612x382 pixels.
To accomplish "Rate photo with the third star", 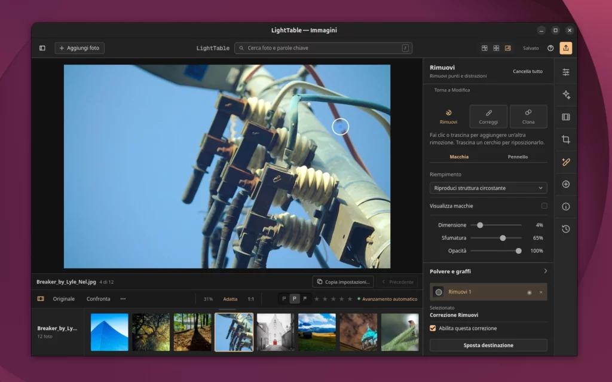I will tap(333, 299).
